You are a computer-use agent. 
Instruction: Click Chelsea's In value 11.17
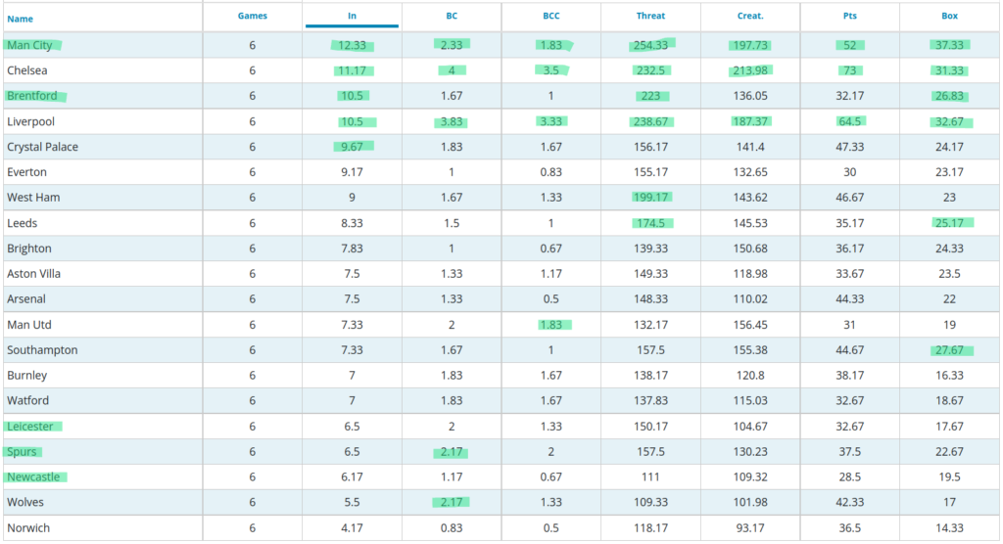click(x=352, y=70)
